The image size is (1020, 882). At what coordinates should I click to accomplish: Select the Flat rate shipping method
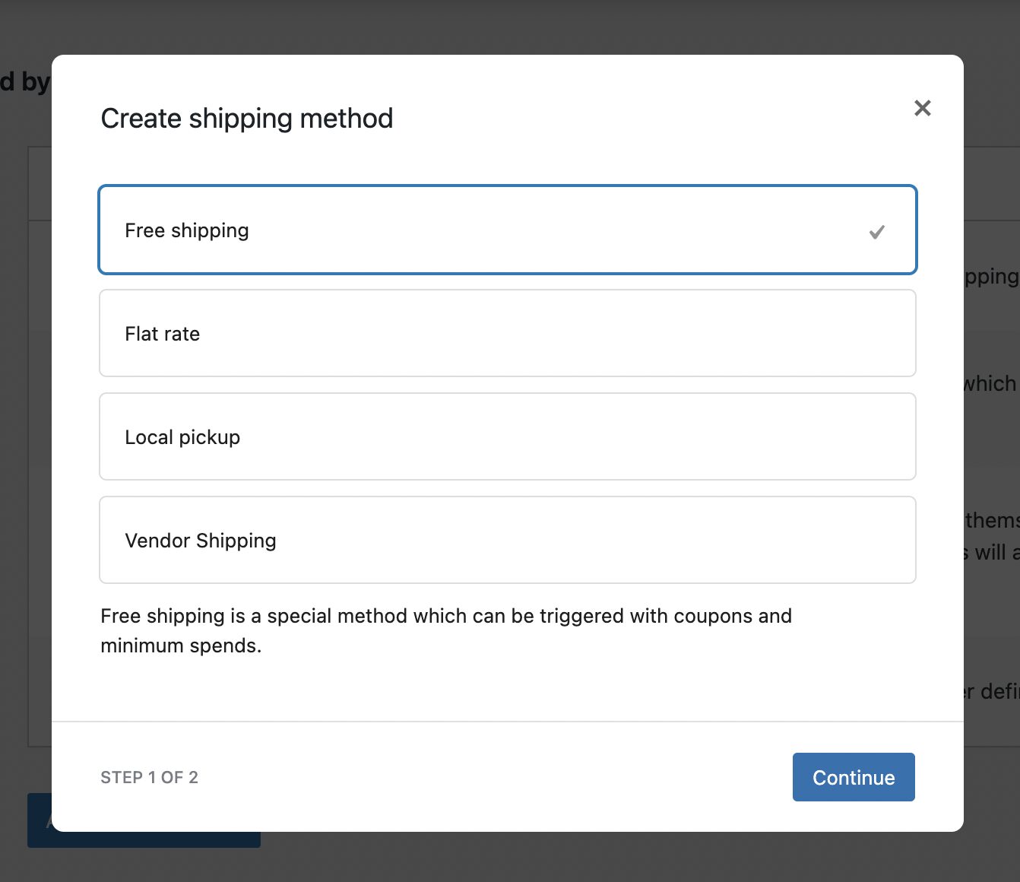click(507, 333)
